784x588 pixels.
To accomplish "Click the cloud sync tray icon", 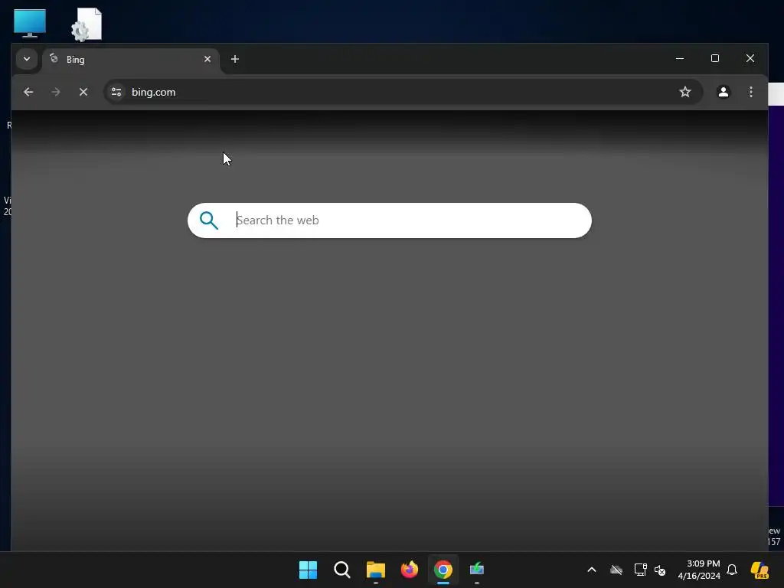I will [616, 570].
